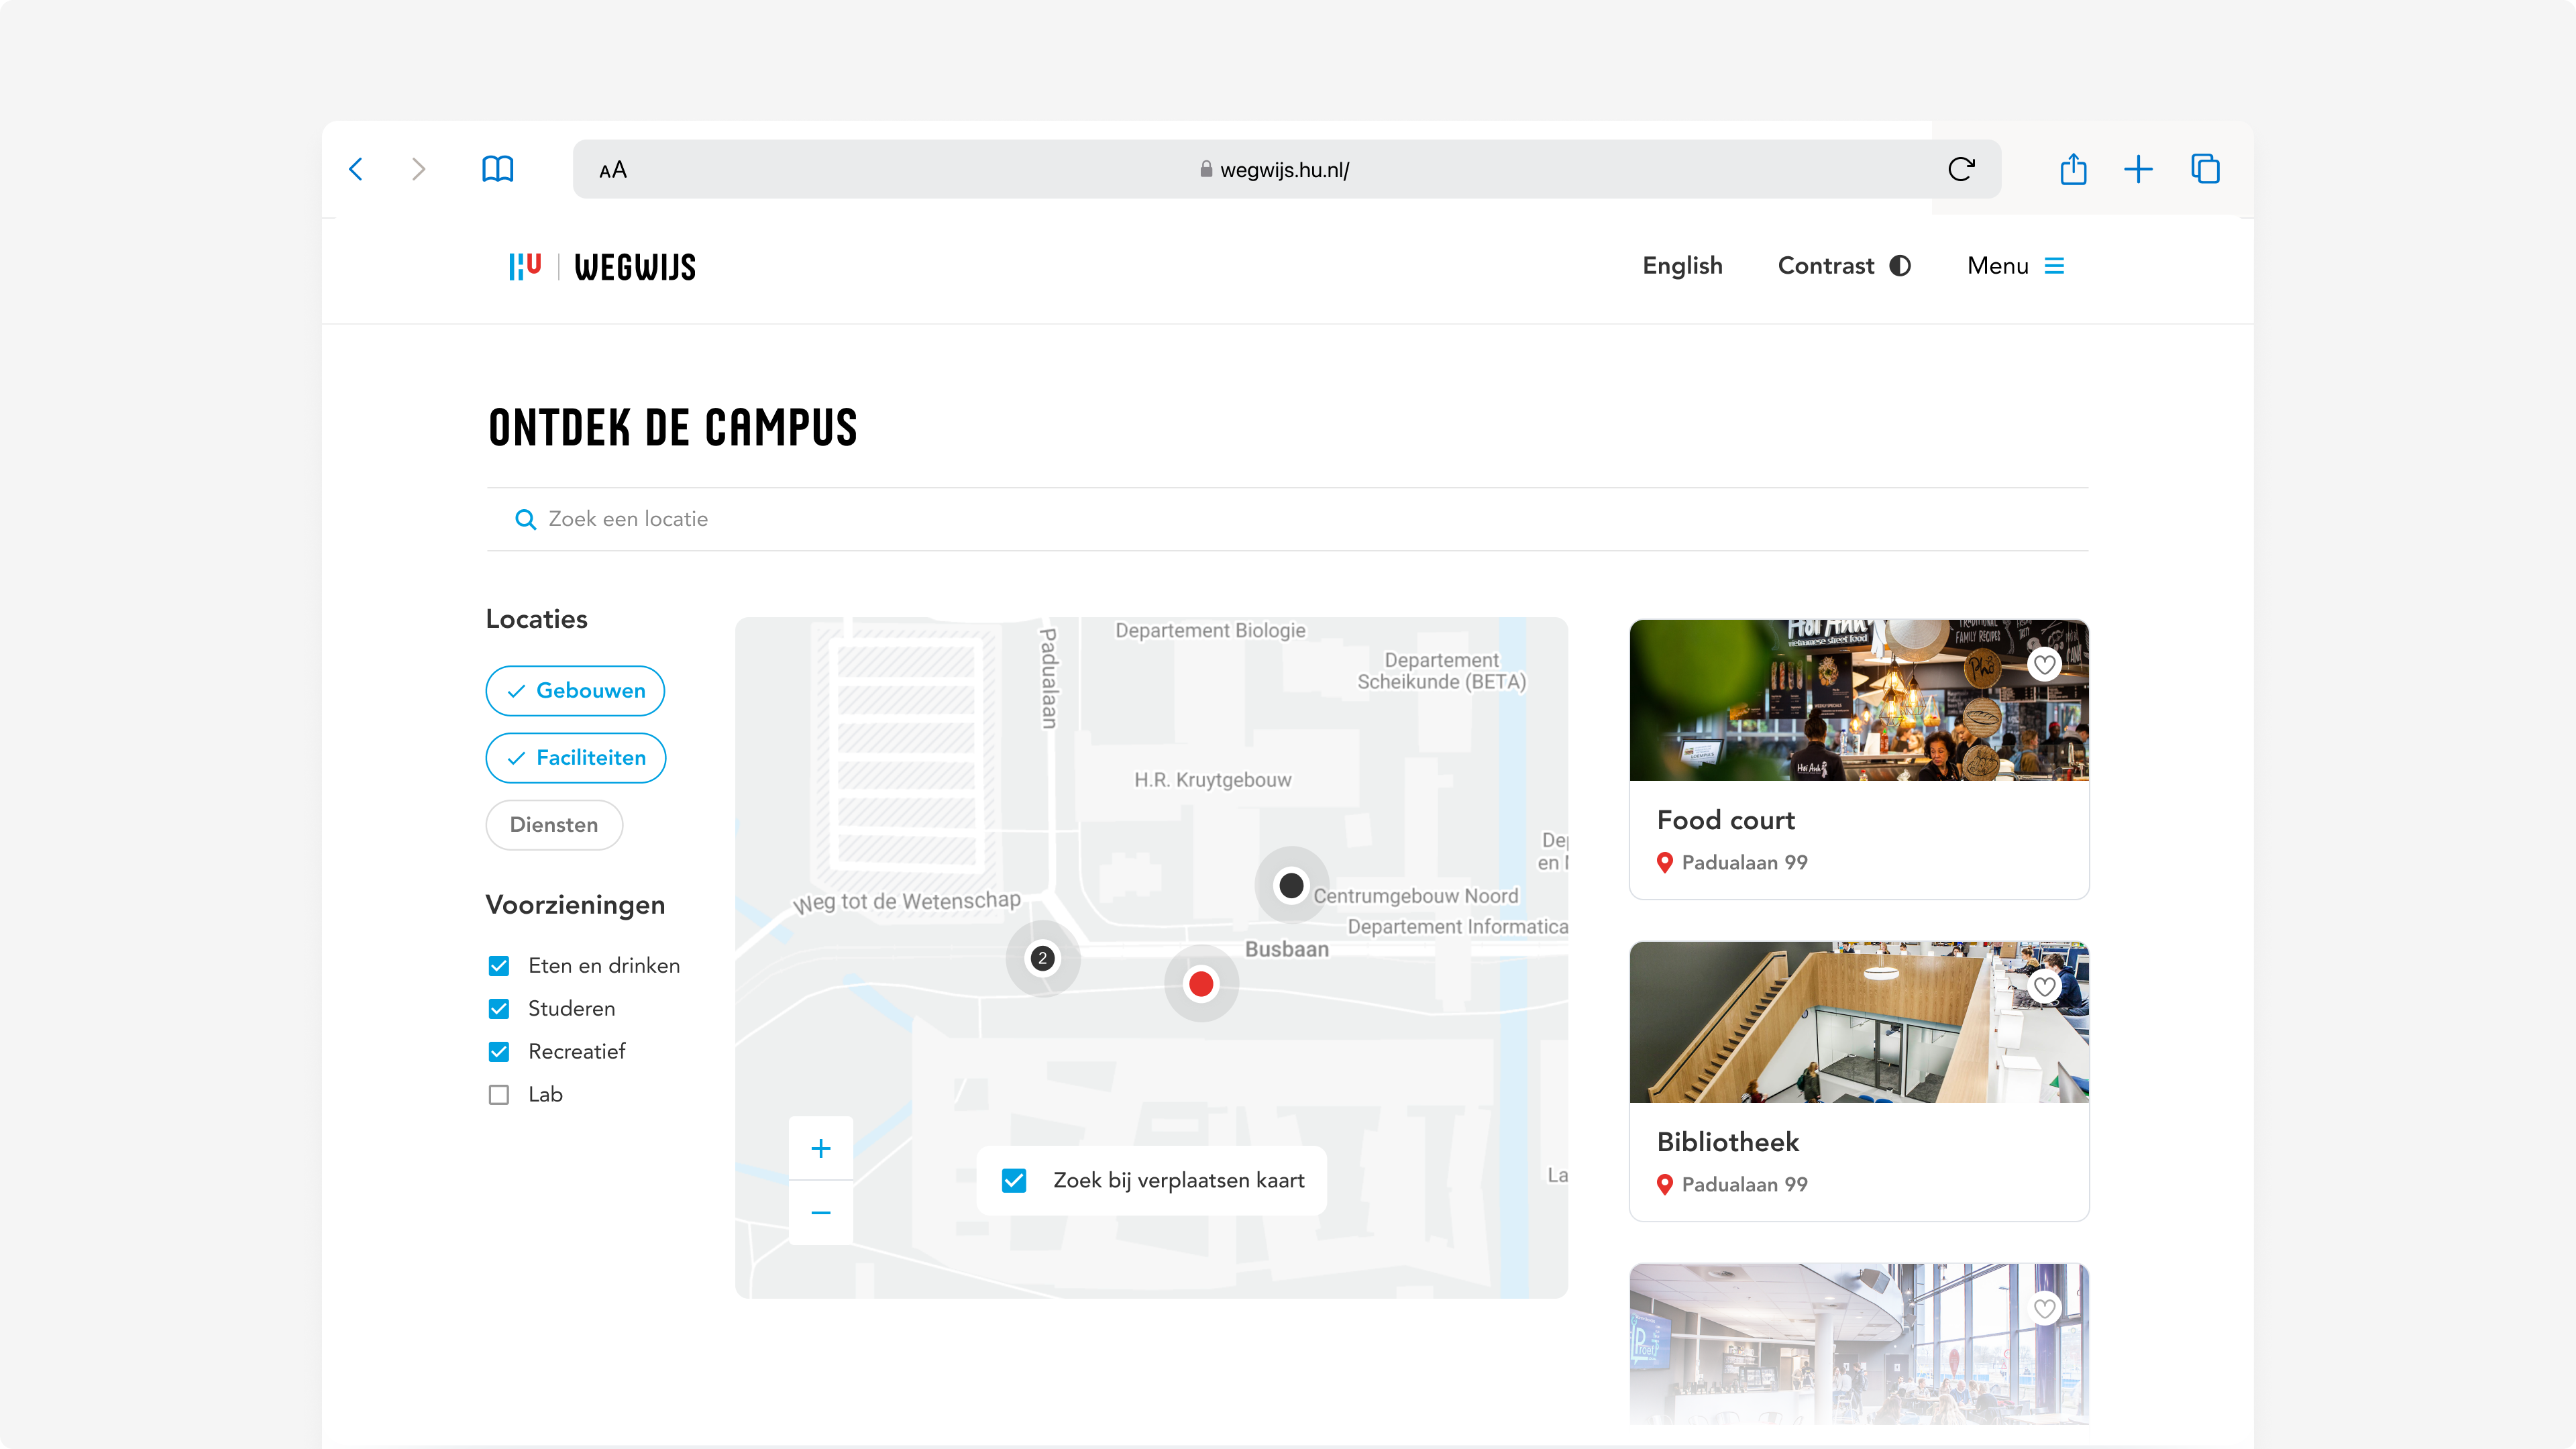The height and width of the screenshot is (1449, 2576).
Task: Click the red map marker
Action: pos(1201,984)
